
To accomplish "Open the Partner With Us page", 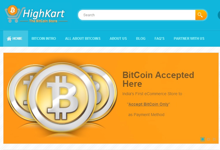I will tap(189, 39).
